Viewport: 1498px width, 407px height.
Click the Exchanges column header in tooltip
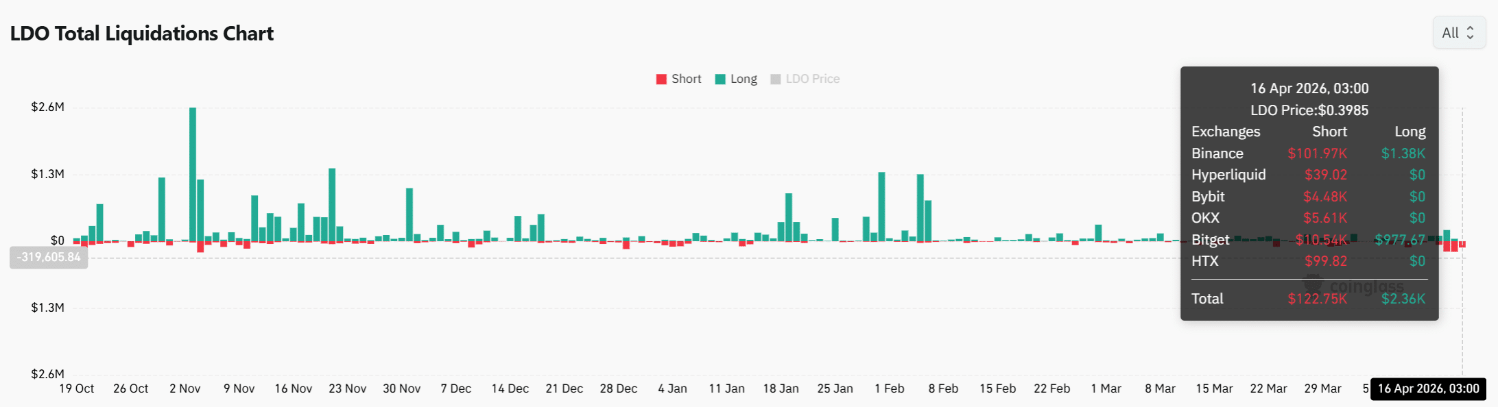pos(1226,132)
